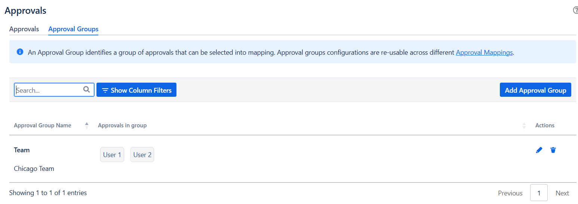Click the Team group name in the table
This screenshot has width=578, height=204.
(22, 150)
